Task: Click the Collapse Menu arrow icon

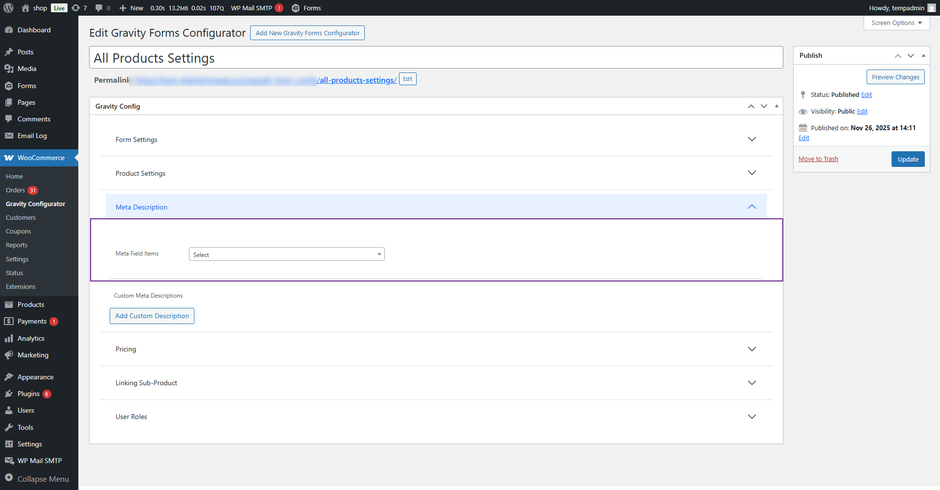Action: (x=9, y=478)
